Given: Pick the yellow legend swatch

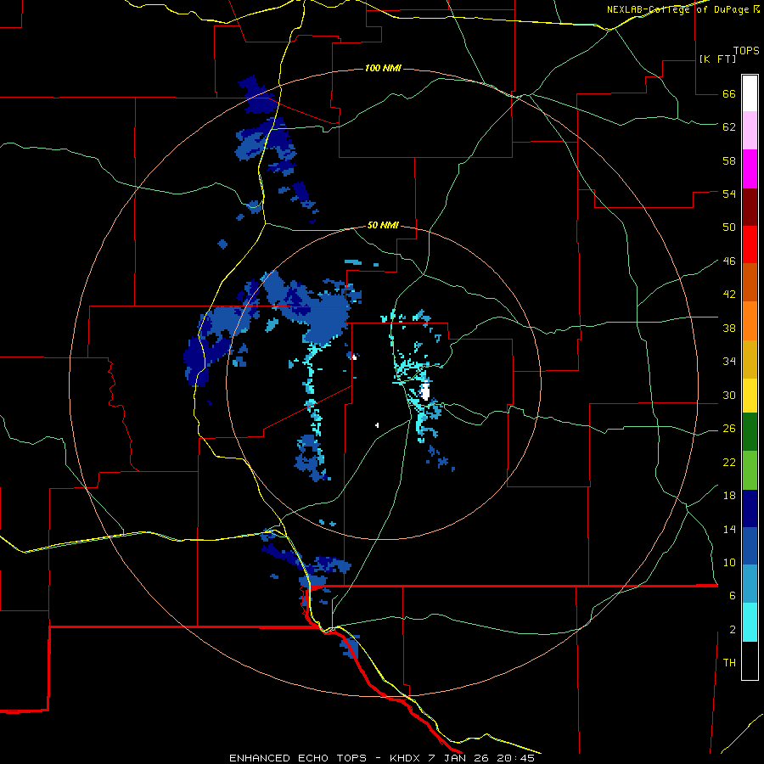Looking at the screenshot, I should [750, 396].
